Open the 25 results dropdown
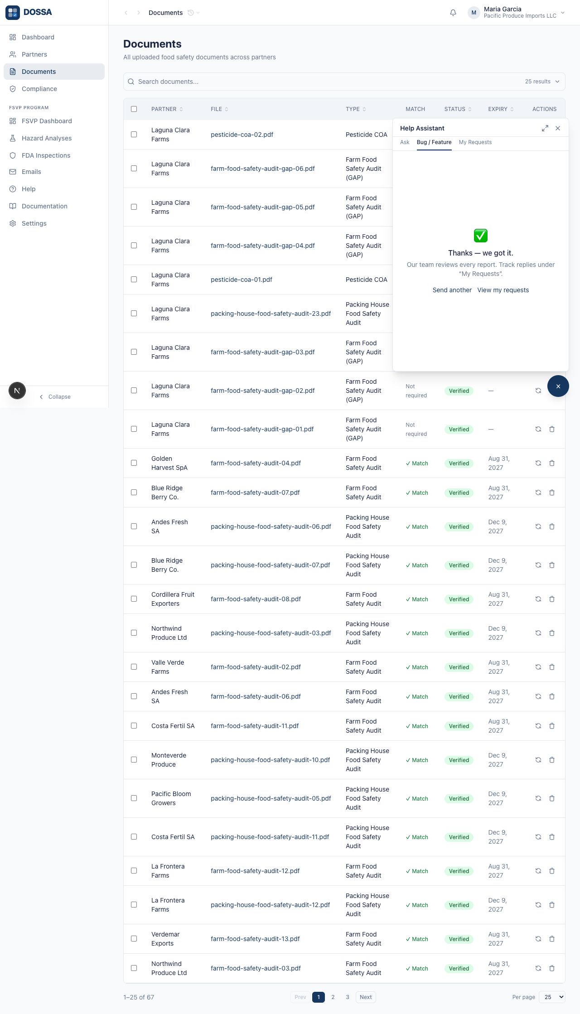This screenshot has width=580, height=1014. tap(542, 82)
